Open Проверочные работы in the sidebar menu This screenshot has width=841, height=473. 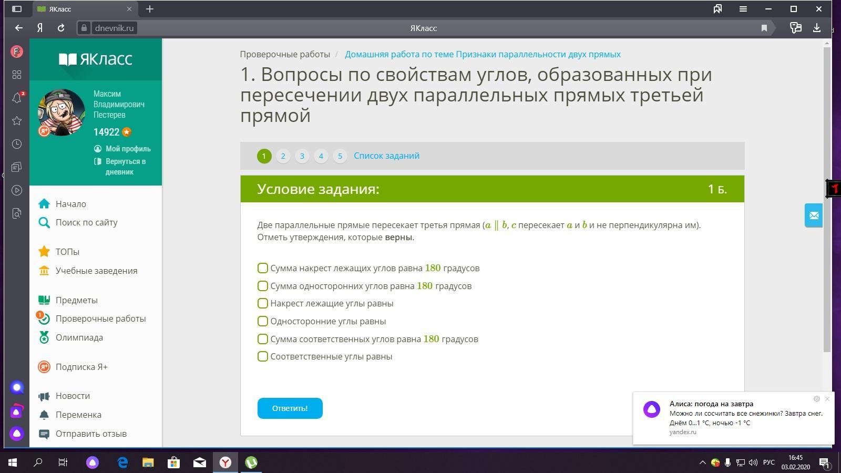(101, 318)
